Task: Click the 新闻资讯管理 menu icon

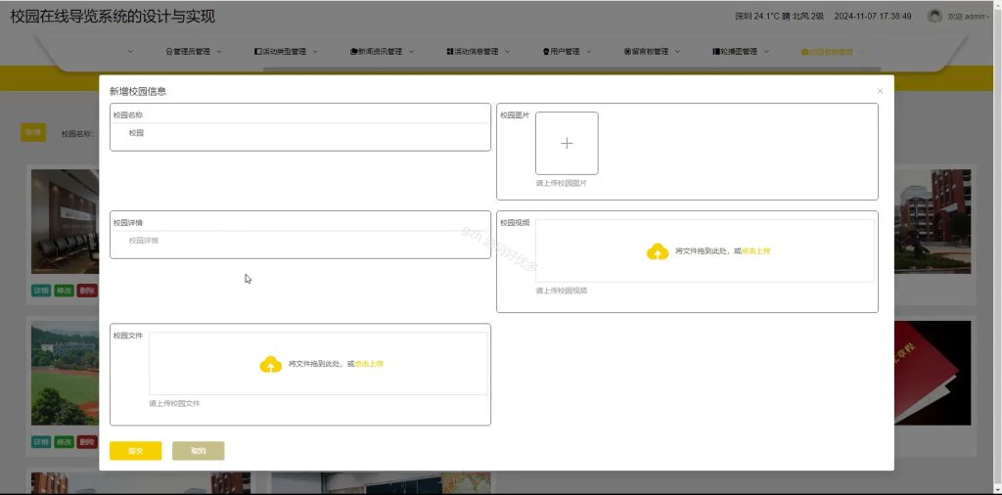Action: pos(353,52)
